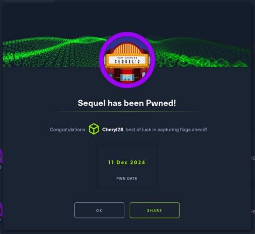255x234 pixels.
Task: Open the Cheryl28 user profile link
Action: pyautogui.click(x=112, y=130)
